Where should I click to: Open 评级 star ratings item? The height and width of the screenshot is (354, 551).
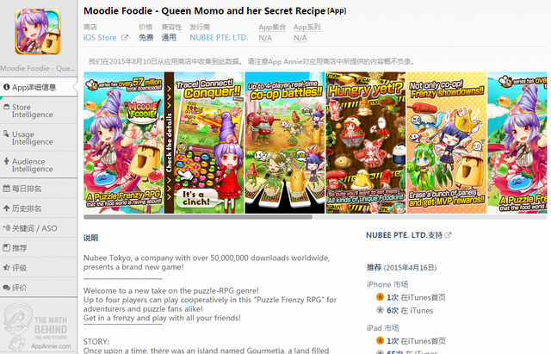coord(39,268)
